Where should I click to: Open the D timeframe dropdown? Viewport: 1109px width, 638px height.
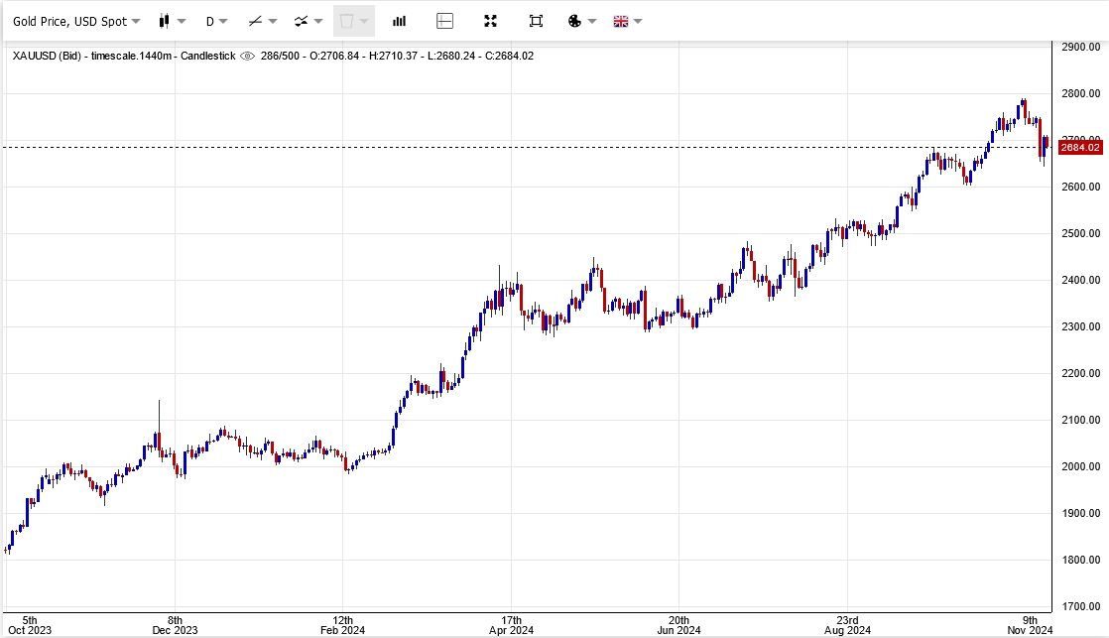click(x=216, y=21)
